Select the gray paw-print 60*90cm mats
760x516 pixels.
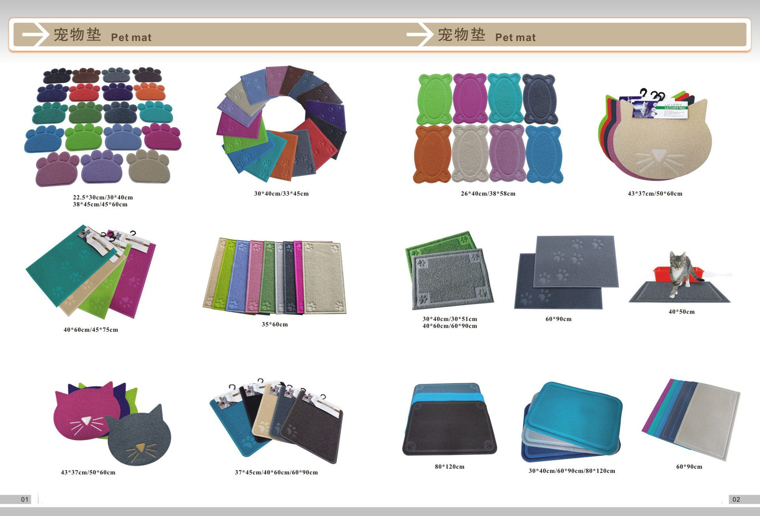pyautogui.click(x=566, y=272)
